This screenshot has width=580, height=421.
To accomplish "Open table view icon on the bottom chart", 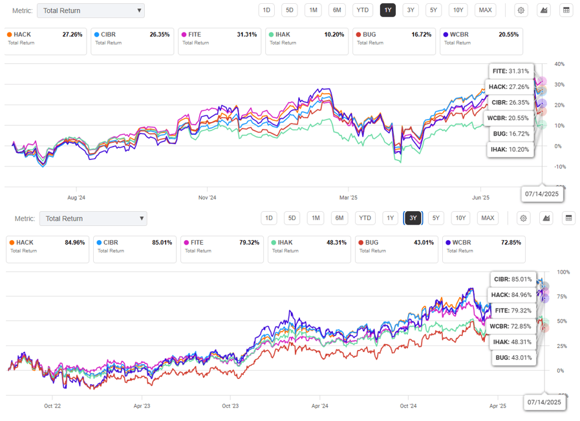I will 568,218.
